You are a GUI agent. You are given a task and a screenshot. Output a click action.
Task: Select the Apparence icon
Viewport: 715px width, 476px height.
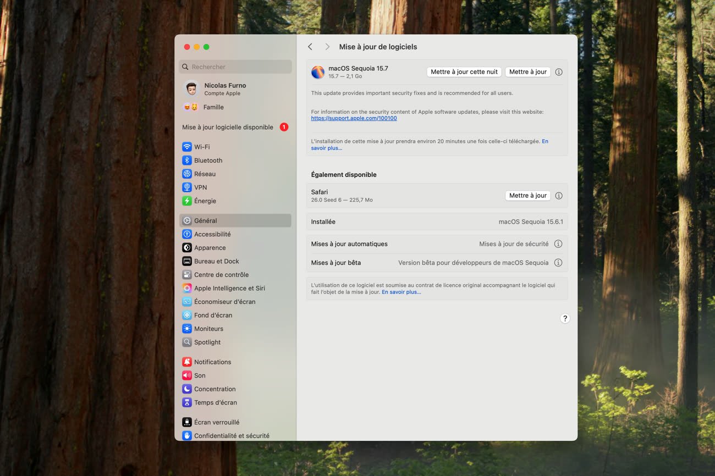coord(187,248)
